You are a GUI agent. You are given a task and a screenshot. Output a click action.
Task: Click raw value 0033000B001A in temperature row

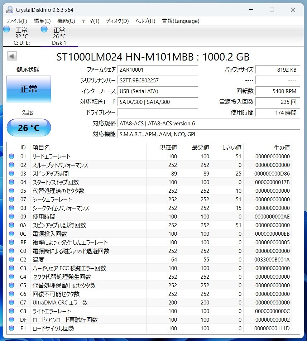click(x=272, y=259)
